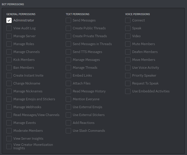This screenshot has height=155, width=187.
Task: Tick the Manage Webhooks checkbox
Action: point(9,107)
